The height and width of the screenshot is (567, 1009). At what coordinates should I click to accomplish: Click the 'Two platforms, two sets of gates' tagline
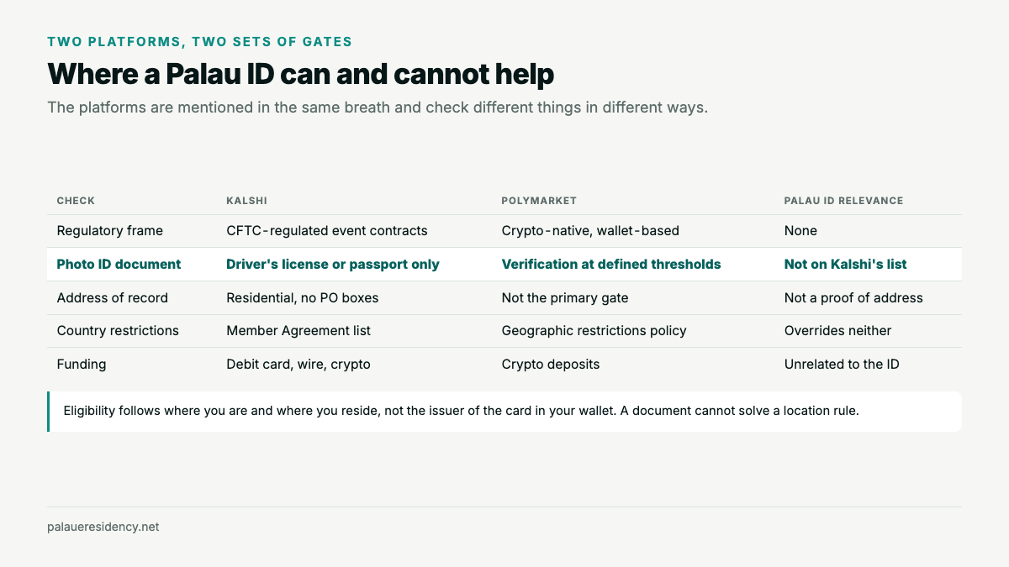click(199, 41)
